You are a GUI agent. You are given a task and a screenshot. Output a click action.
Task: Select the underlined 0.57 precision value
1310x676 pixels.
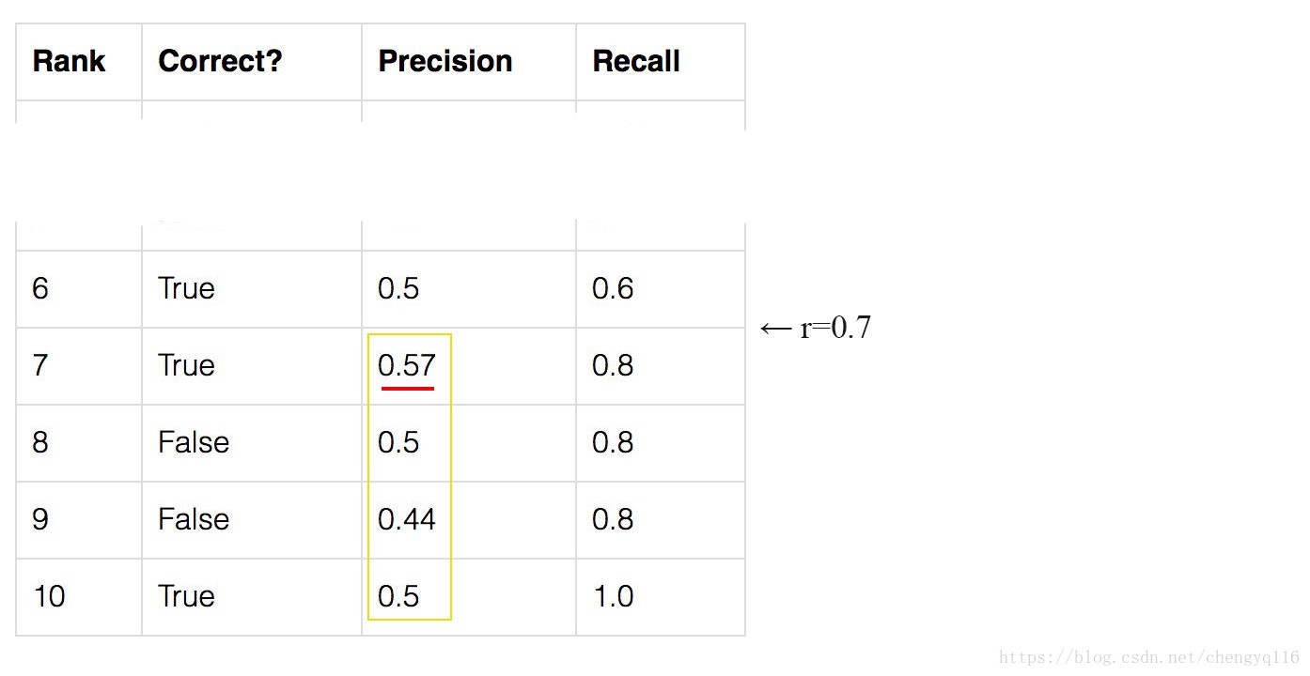(x=407, y=364)
